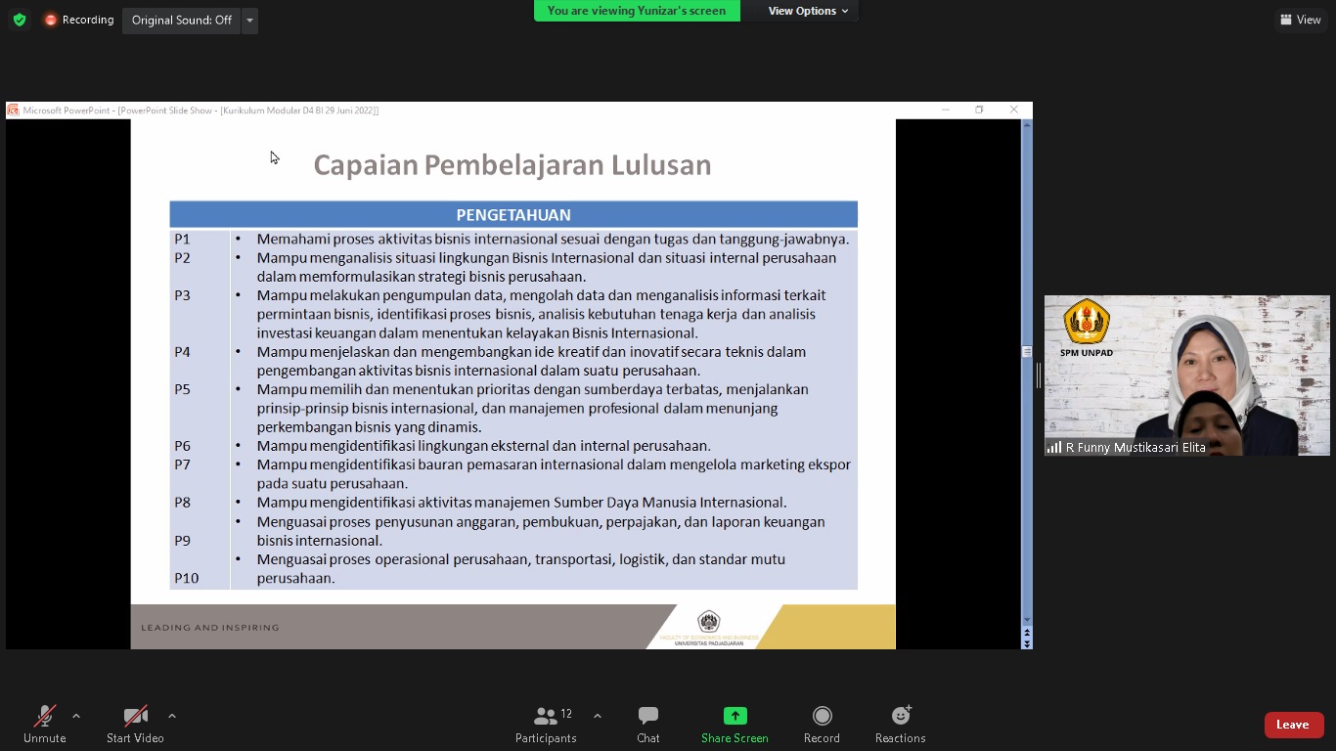Click the 'You are viewing Yunizar's screen' banner

637,11
